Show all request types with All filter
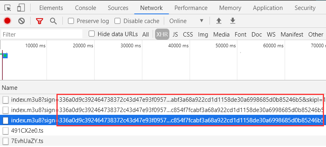This screenshot has width=326, height=147. [x=146, y=34]
